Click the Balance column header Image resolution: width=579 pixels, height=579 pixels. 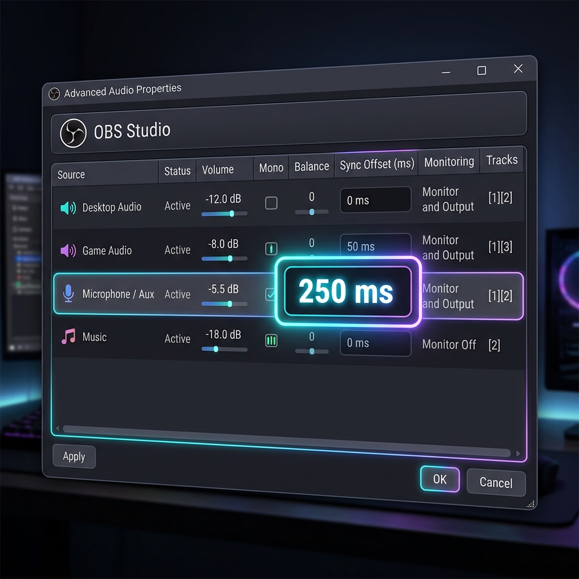312,166
